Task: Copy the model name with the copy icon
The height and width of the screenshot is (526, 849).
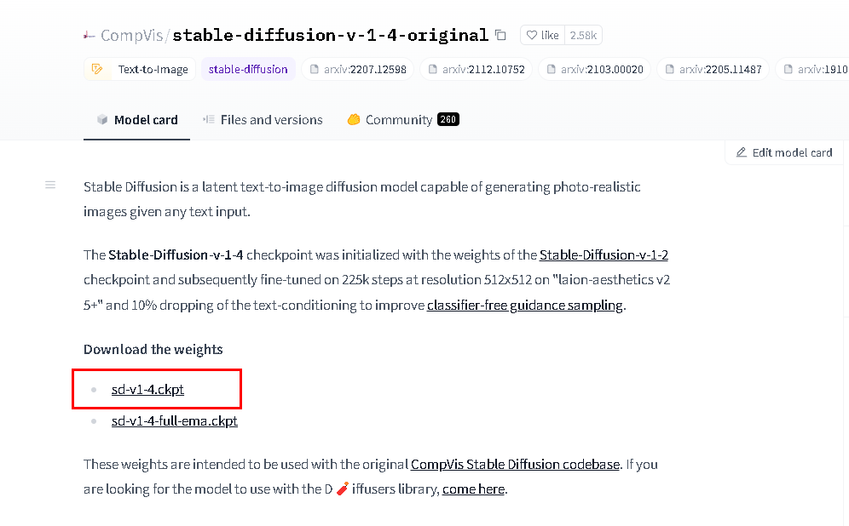Action: pyautogui.click(x=501, y=35)
